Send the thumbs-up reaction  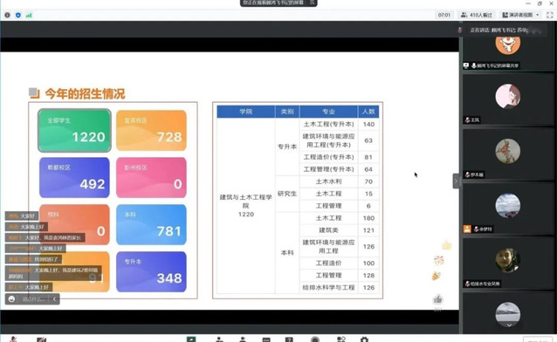(x=437, y=300)
